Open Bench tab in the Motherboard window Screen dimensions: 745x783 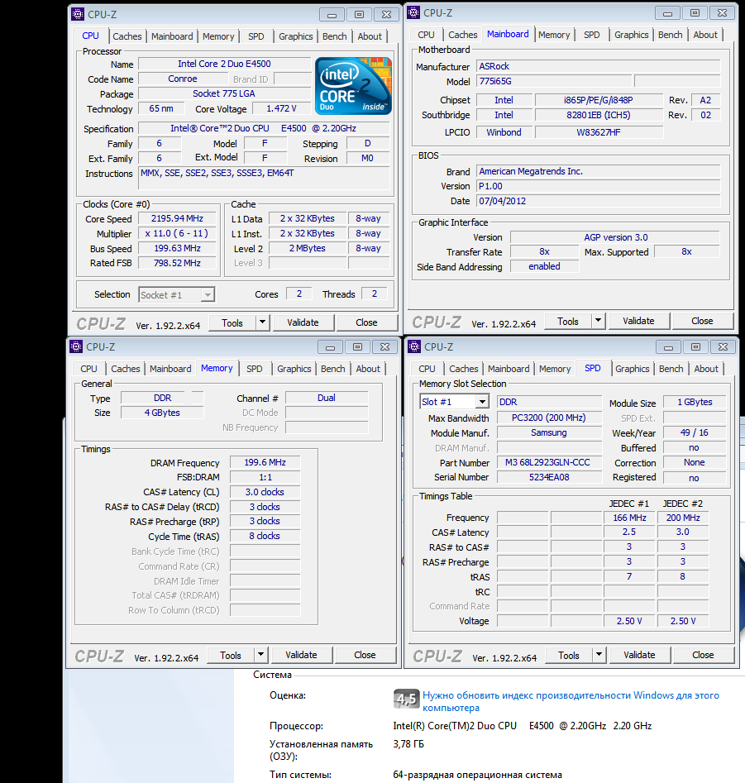670,35
